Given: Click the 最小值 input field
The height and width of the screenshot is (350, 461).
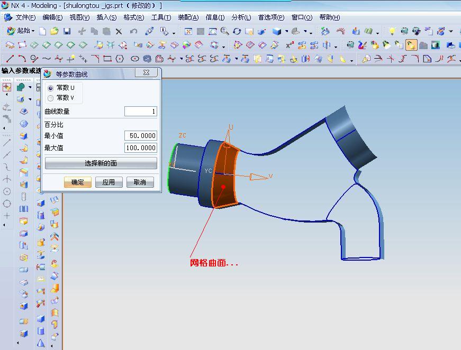Looking at the screenshot, I should click(141, 136).
